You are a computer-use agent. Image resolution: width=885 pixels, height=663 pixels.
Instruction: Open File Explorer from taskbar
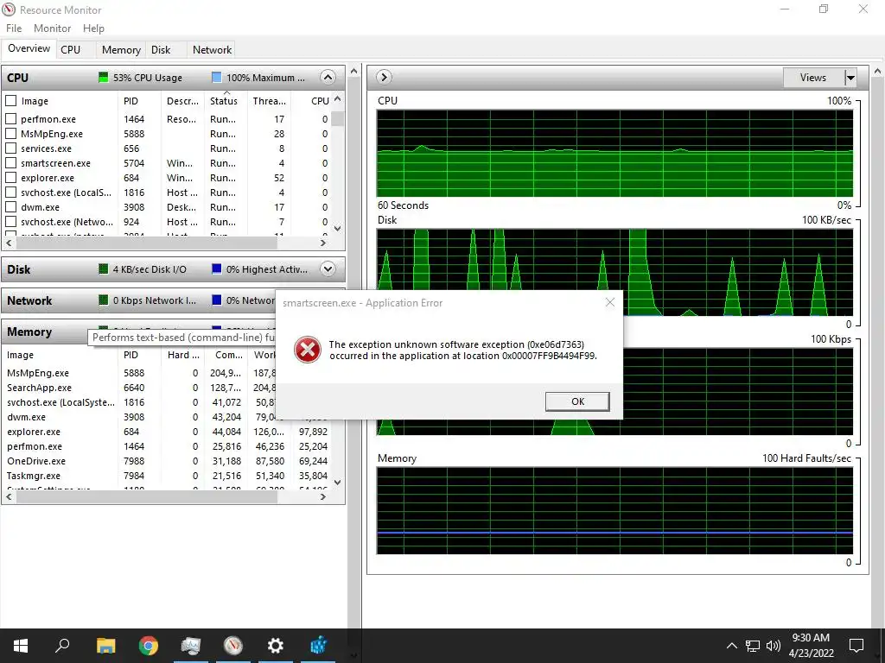coord(105,646)
